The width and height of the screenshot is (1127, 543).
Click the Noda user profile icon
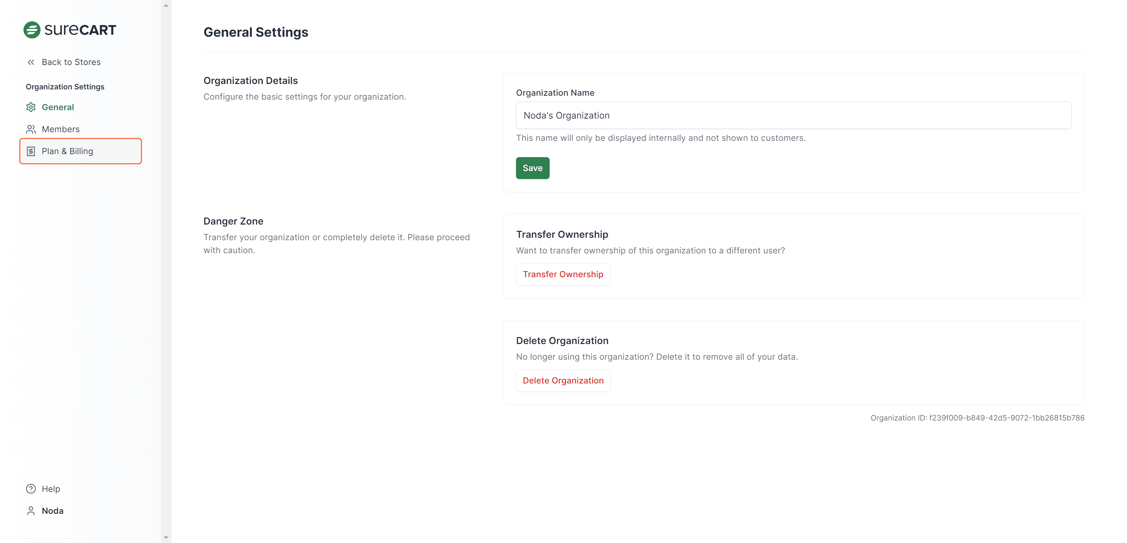(31, 510)
